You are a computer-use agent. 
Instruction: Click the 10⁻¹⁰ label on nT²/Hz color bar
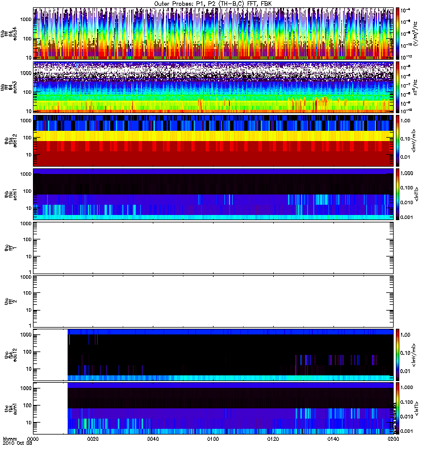tap(406, 110)
